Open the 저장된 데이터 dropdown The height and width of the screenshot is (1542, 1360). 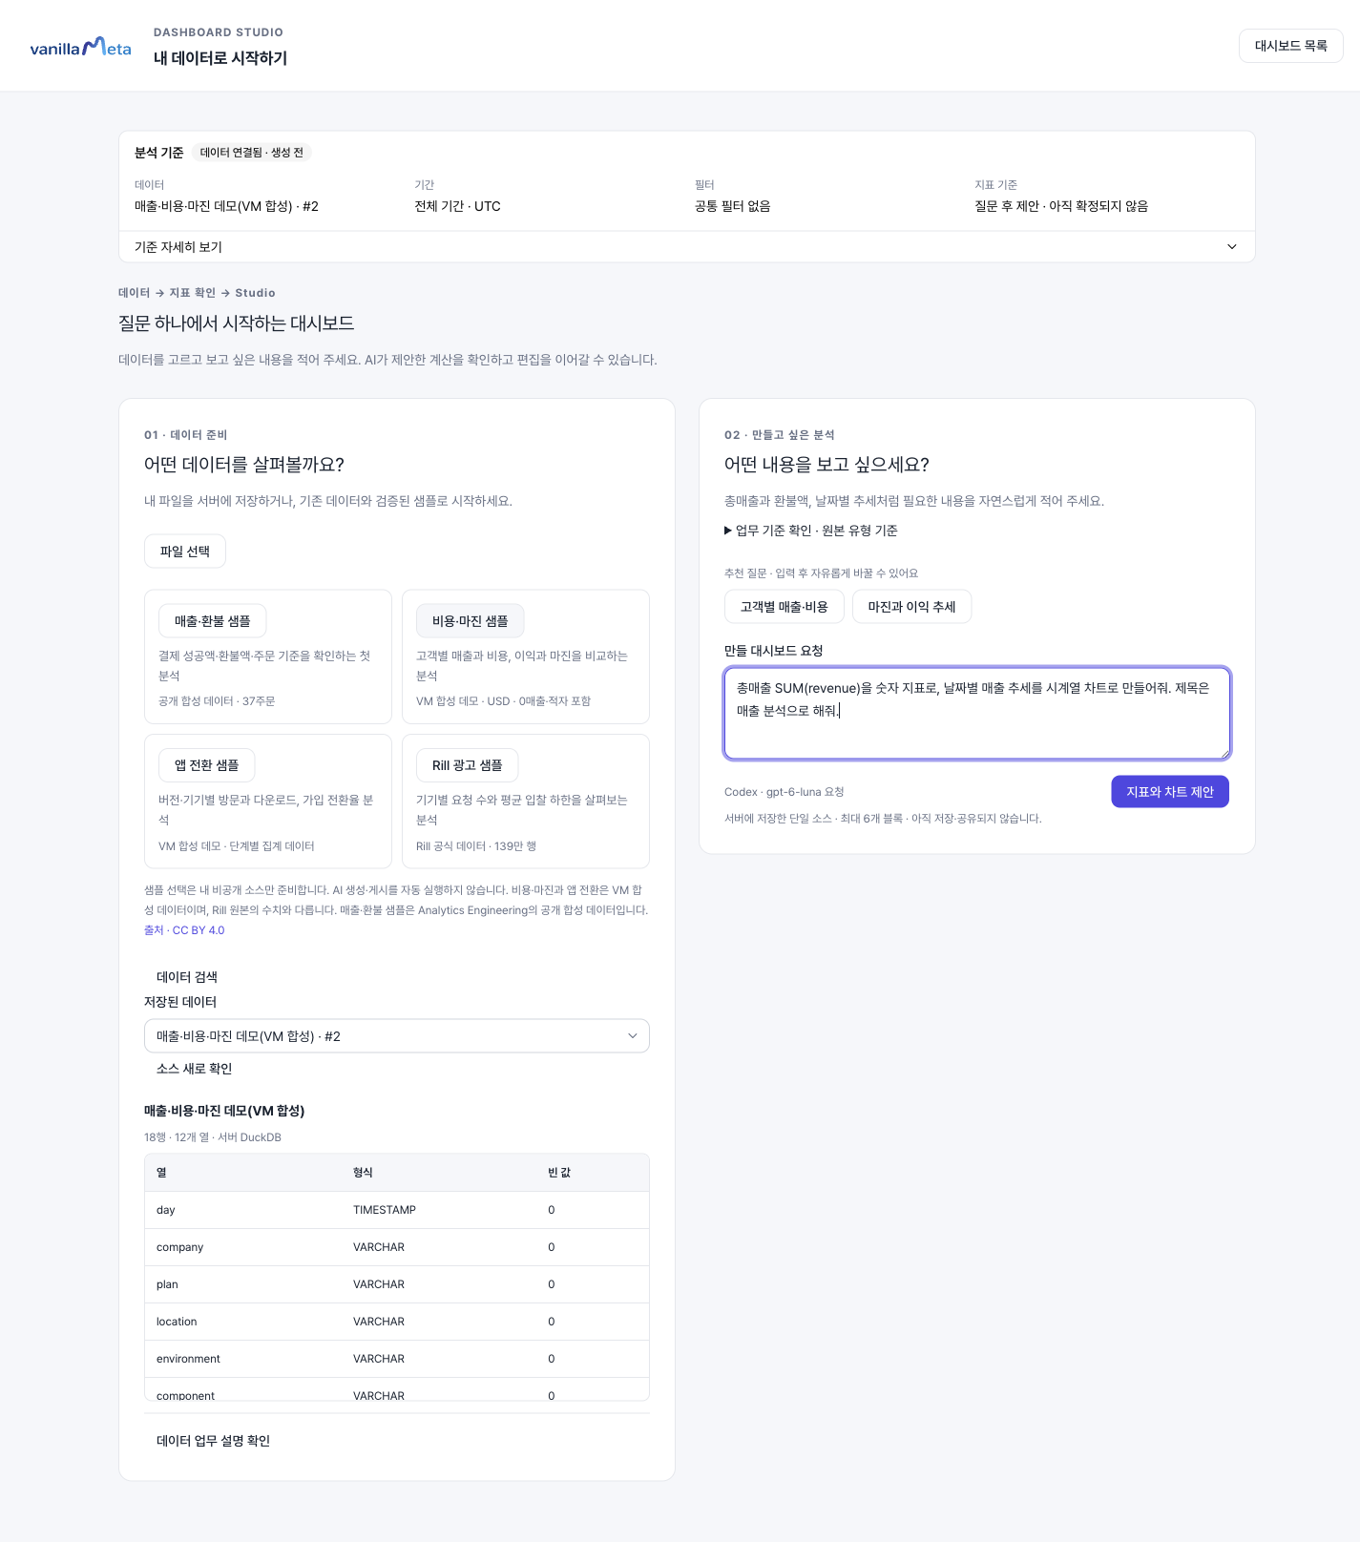(x=397, y=1036)
